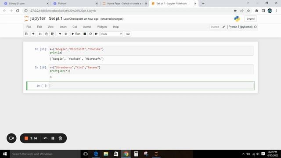This screenshot has height=158, width=281.
Task: Open the Edit menu
Action: click(x=39, y=27)
